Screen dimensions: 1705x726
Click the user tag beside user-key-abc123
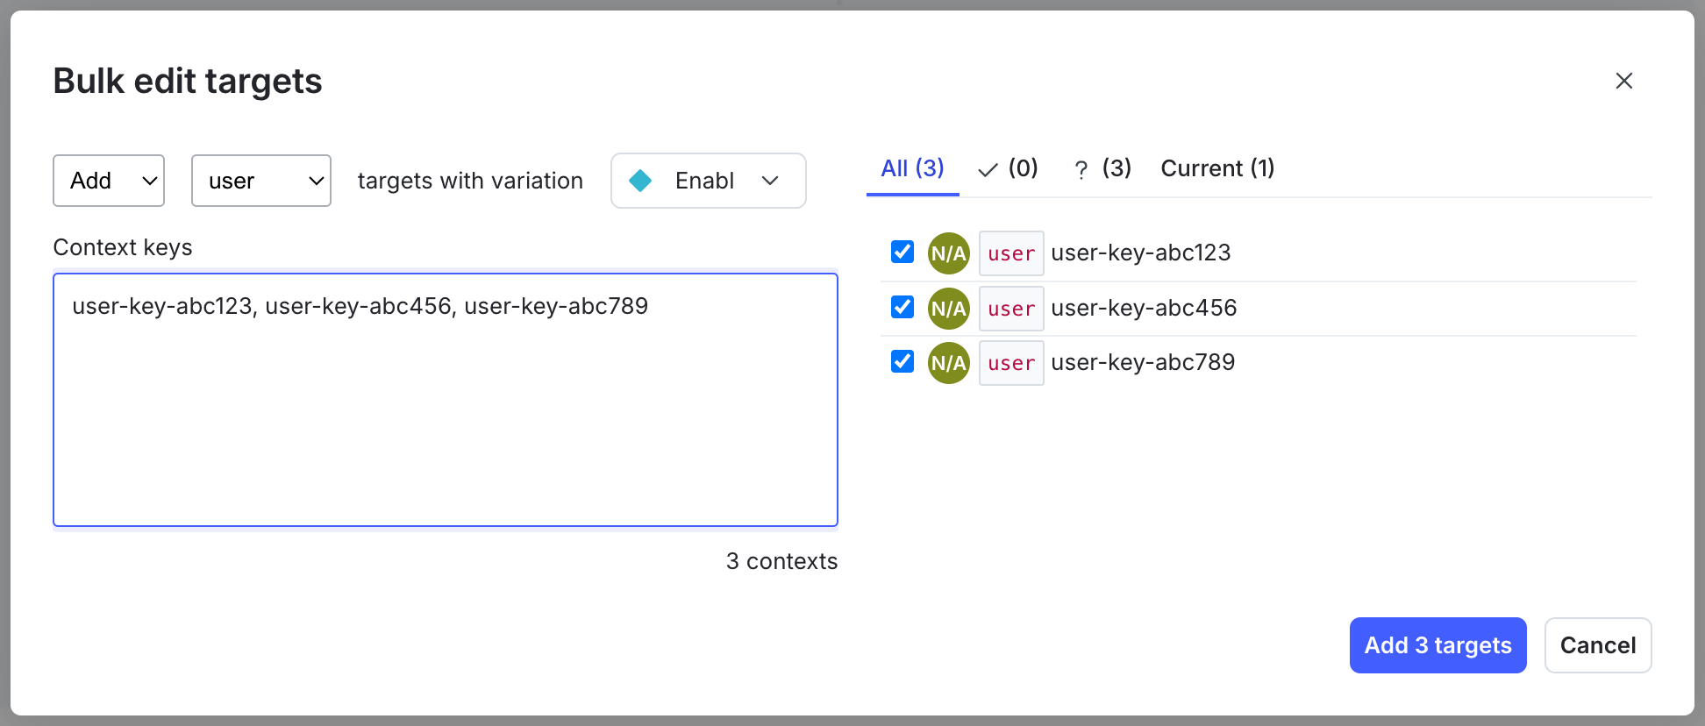[1011, 253]
